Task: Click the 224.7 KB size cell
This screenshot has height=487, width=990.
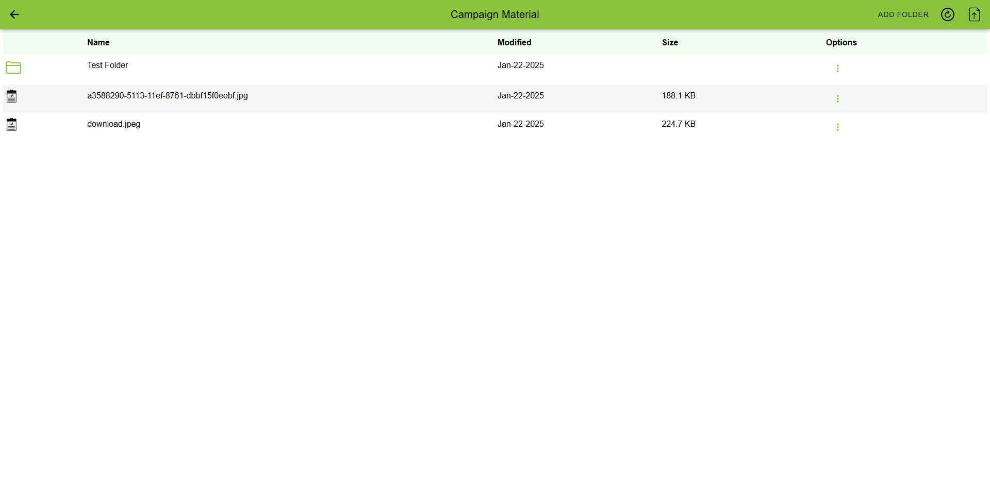Action: coord(679,124)
